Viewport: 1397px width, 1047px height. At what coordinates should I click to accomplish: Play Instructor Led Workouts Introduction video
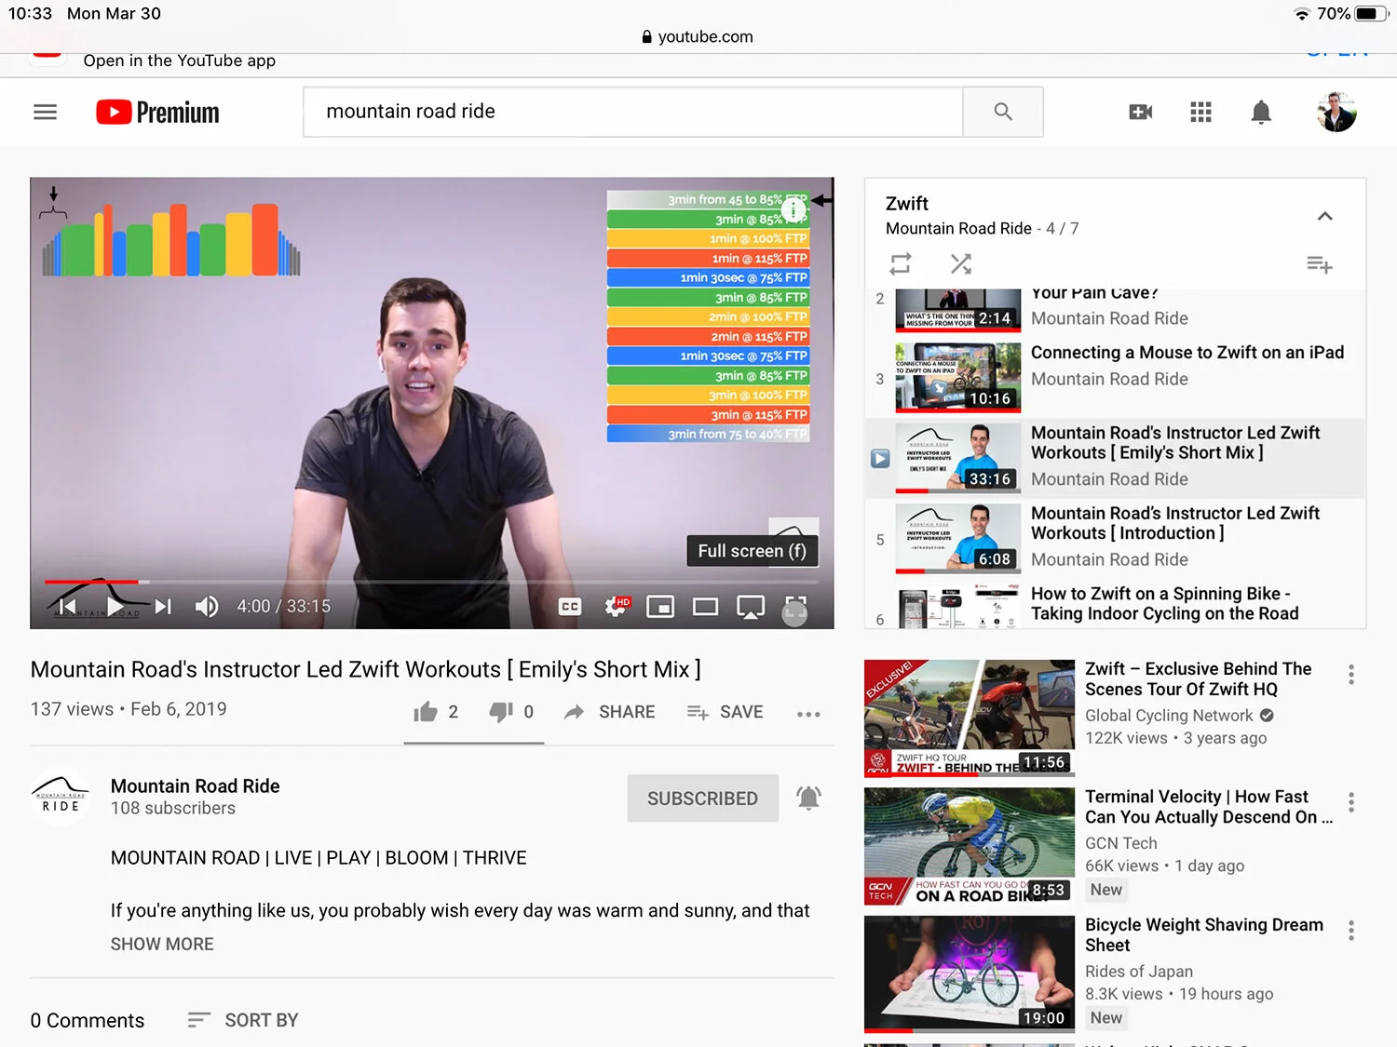coord(1116,538)
